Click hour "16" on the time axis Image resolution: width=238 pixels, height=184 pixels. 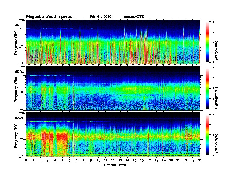[x=142, y=161]
